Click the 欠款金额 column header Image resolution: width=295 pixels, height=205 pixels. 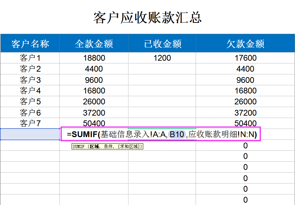pos(245,44)
